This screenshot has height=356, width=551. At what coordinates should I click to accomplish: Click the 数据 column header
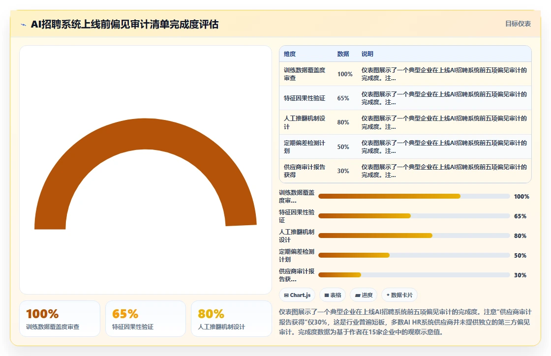coord(343,54)
